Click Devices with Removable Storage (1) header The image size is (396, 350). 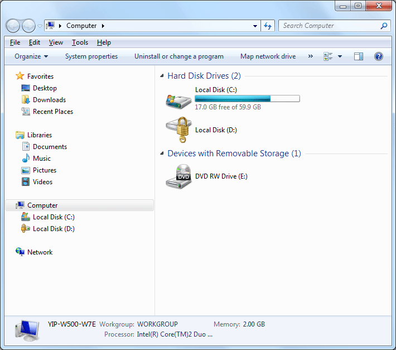coord(234,154)
